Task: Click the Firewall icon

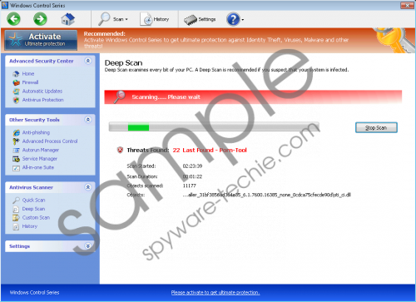Action: tap(16, 82)
